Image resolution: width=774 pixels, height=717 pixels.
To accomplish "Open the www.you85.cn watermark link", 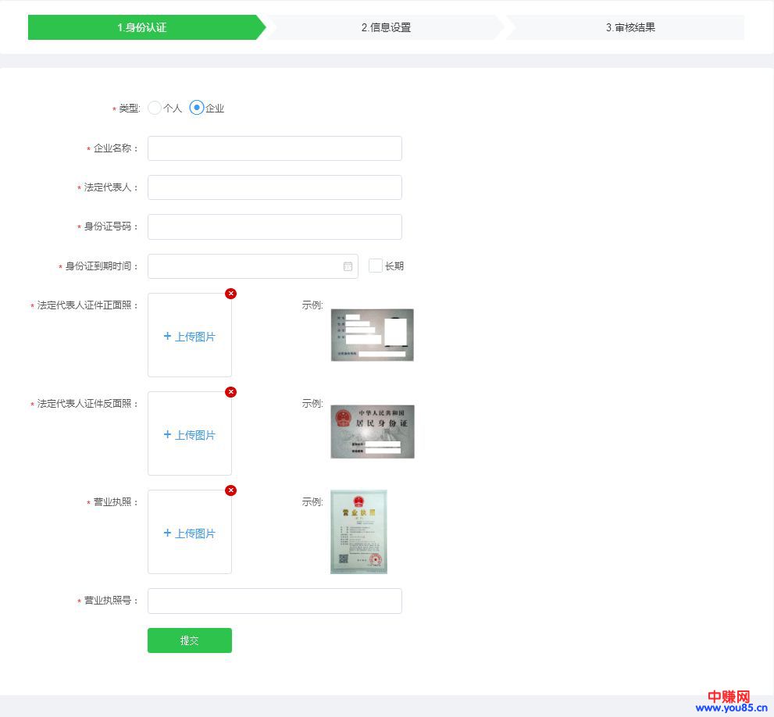I will coord(730,708).
